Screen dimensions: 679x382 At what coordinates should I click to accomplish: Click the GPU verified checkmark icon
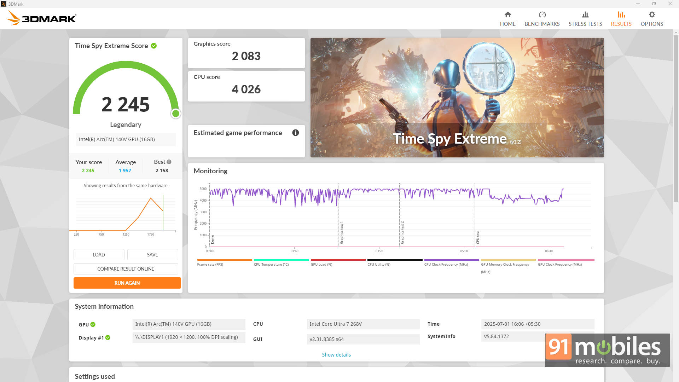pyautogui.click(x=93, y=324)
